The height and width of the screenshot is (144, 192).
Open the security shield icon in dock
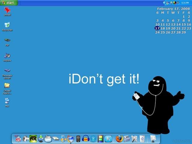(x=71, y=139)
